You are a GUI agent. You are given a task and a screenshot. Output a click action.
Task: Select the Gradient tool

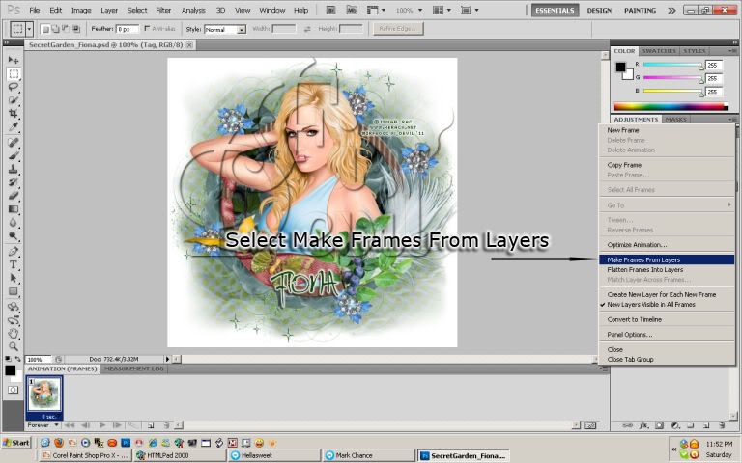14,208
